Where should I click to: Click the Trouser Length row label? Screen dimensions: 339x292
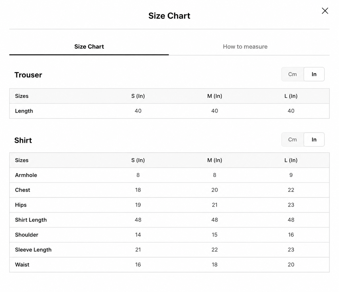pos(24,111)
